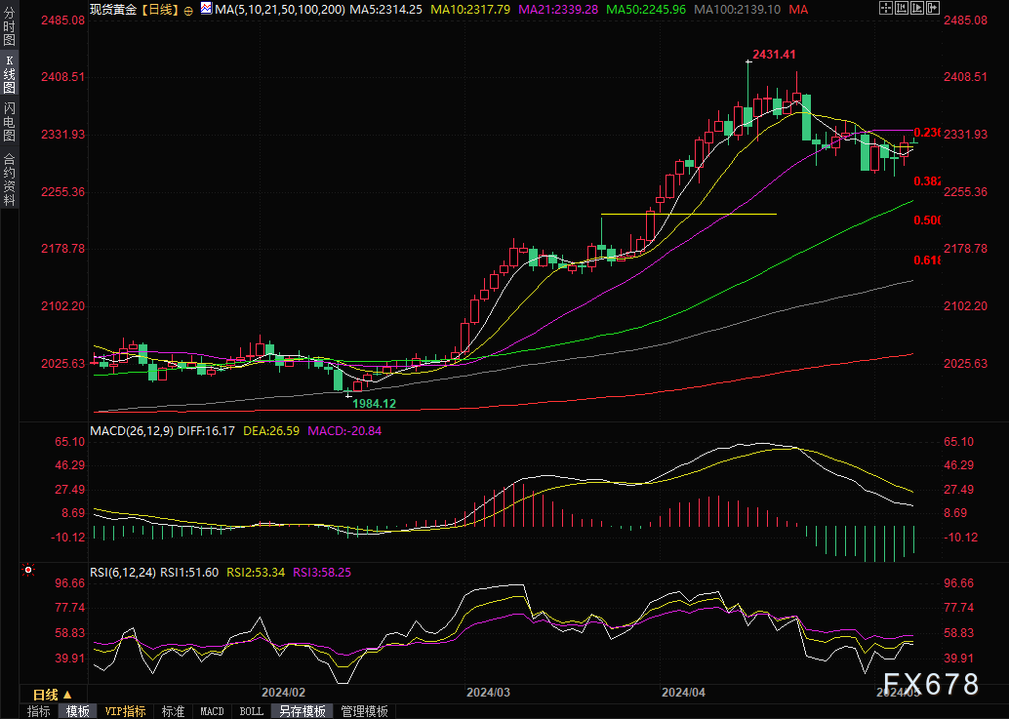This screenshot has width=1009, height=719.
Task: Apply the BOLL indicator template
Action: (251, 711)
